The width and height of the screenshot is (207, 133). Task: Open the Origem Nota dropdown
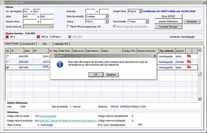coord(140,11)
